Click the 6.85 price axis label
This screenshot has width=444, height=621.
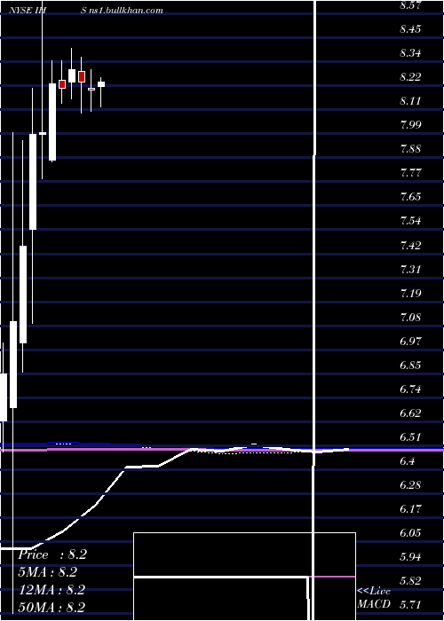(412, 366)
